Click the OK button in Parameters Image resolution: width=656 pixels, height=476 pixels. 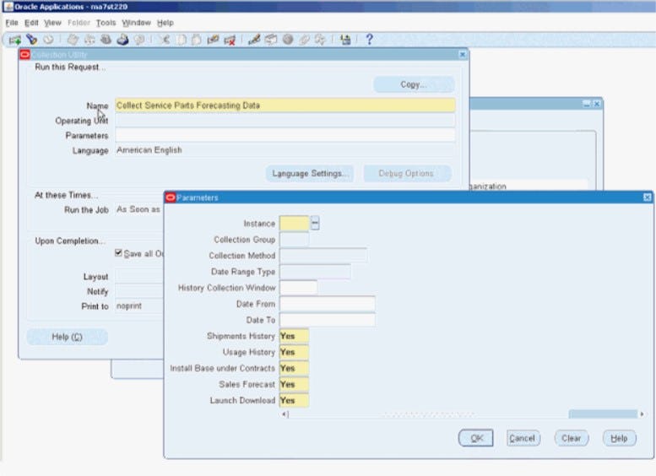(x=476, y=438)
